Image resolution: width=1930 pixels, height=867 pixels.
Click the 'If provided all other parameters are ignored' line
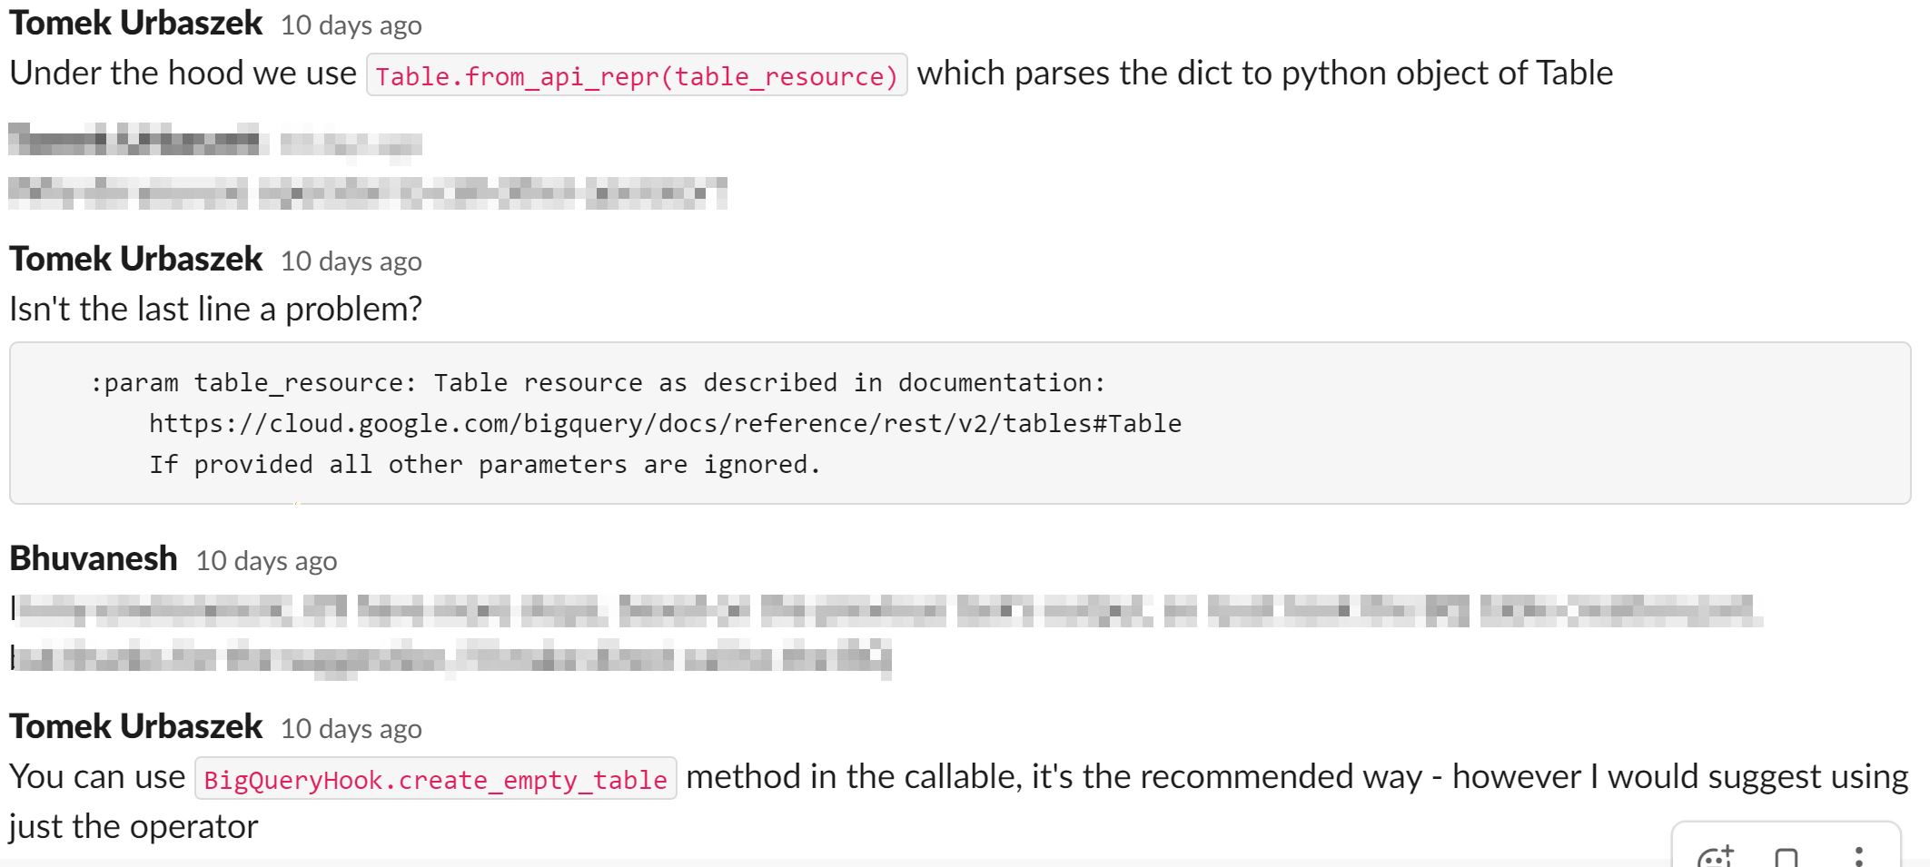485,464
